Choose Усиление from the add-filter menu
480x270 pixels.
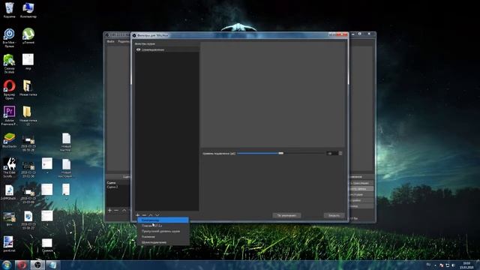tap(163, 237)
